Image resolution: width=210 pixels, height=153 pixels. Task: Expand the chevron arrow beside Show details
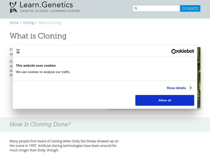191,88
